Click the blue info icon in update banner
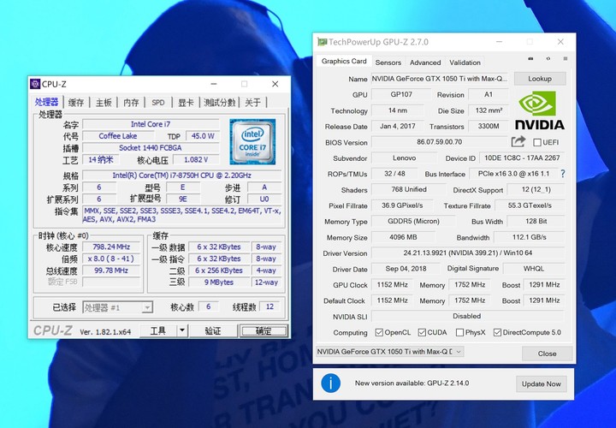616x428 pixels. coord(330,383)
